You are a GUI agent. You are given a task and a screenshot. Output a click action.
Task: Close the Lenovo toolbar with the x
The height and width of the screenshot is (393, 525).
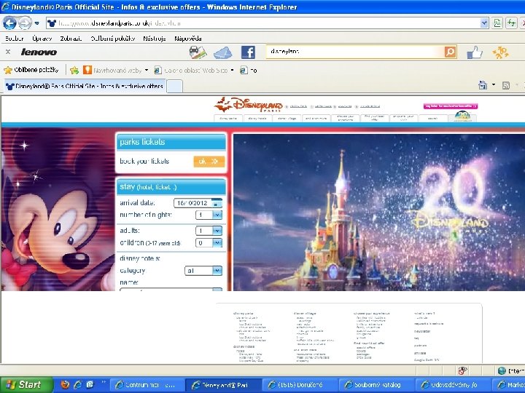pyautogui.click(x=8, y=52)
